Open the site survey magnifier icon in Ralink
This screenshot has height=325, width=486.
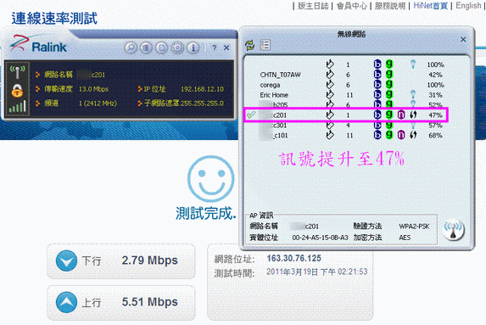[131, 48]
